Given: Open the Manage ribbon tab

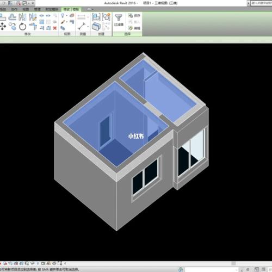Looking at the screenshot, I should 37,9.
